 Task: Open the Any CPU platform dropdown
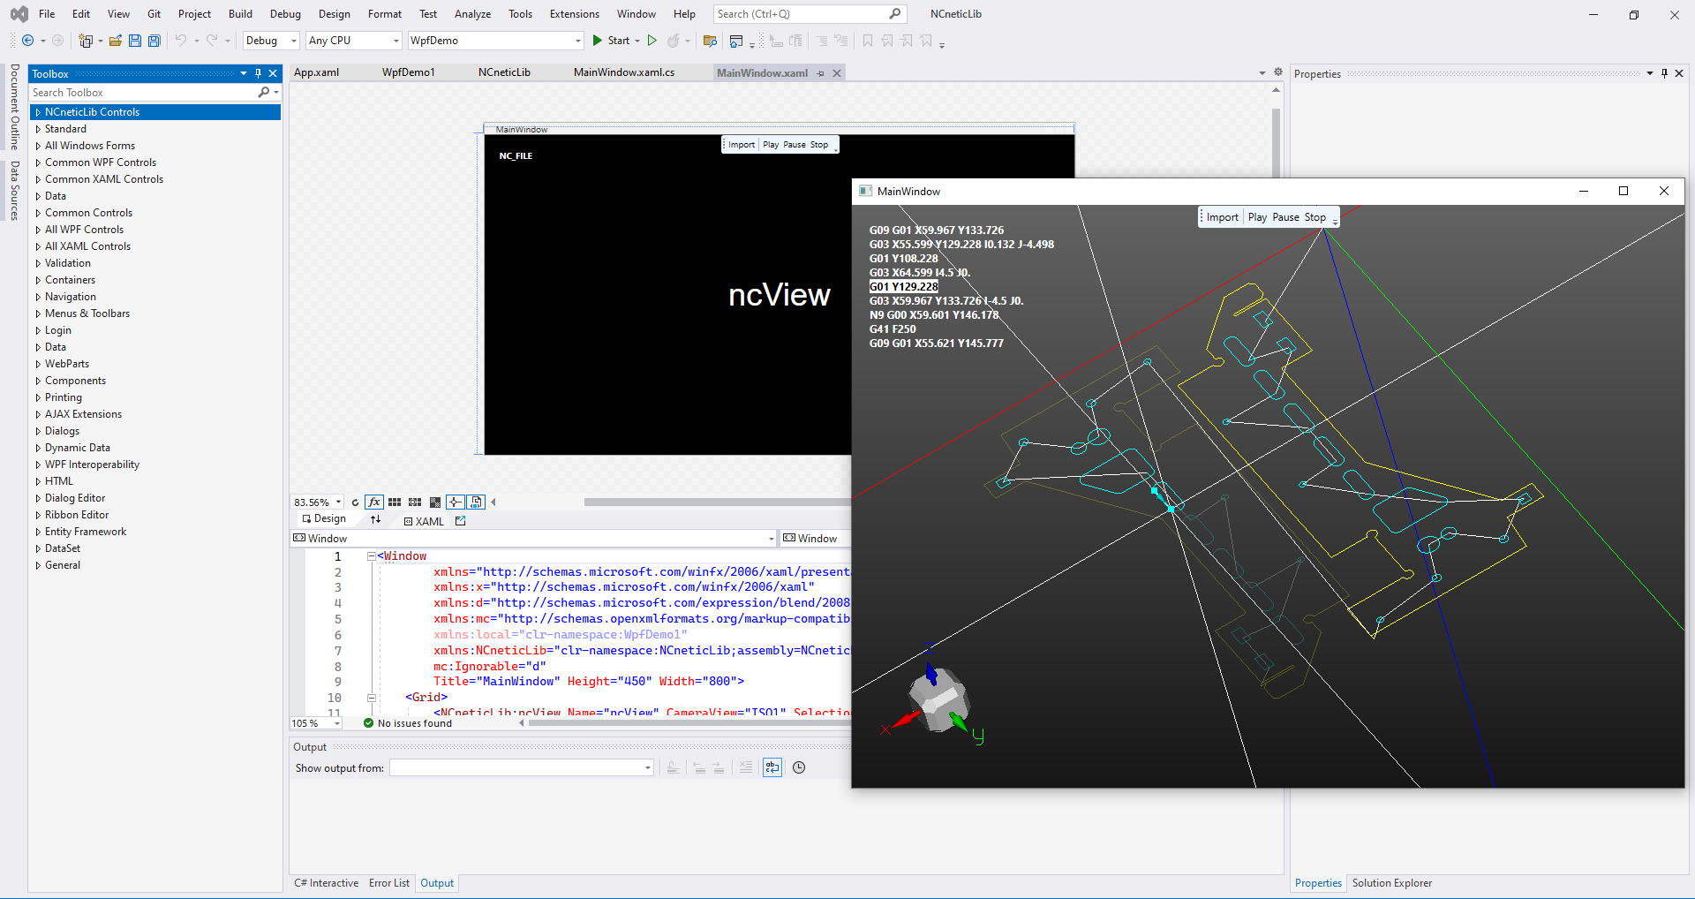354,41
